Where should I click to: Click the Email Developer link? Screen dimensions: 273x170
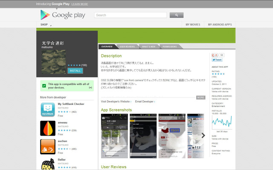coord(145,102)
